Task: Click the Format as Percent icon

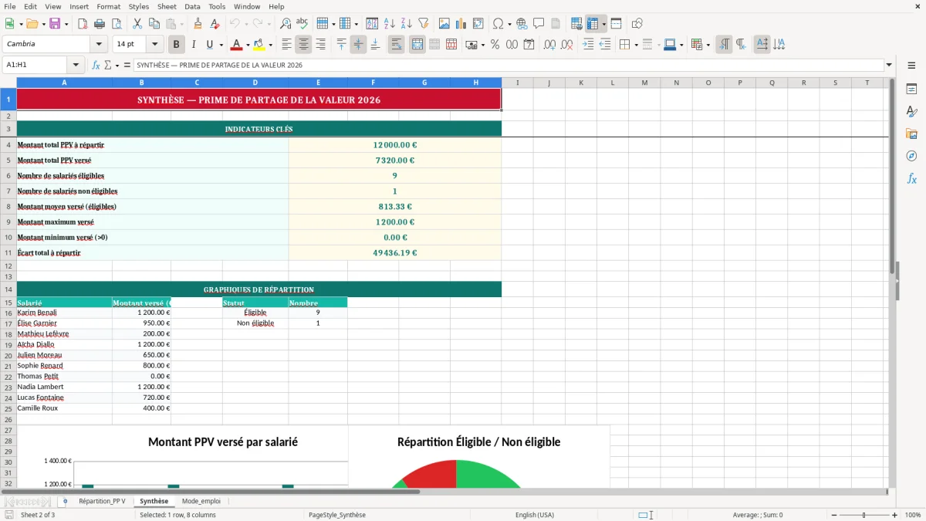Action: click(495, 45)
